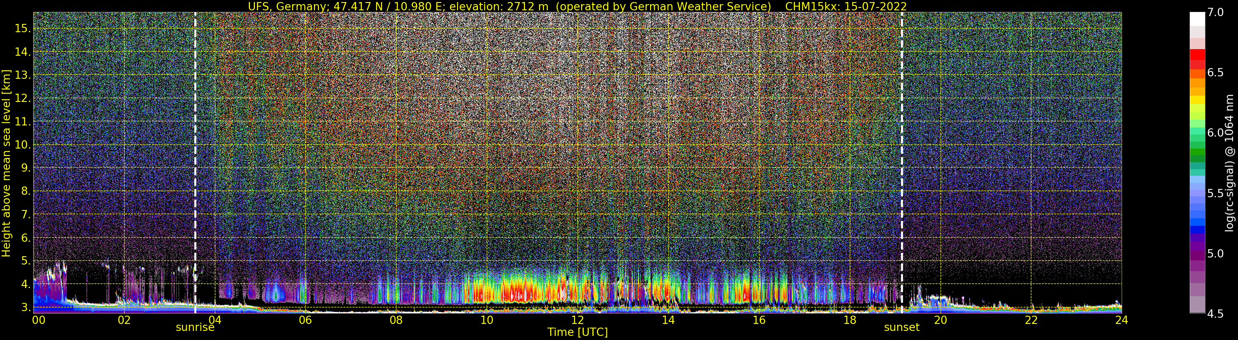
Task: Click the time tick label "08"
Action: click(396, 320)
